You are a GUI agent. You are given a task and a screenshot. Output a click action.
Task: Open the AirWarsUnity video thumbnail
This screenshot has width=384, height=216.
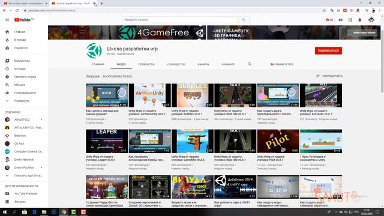[x=149, y=95]
